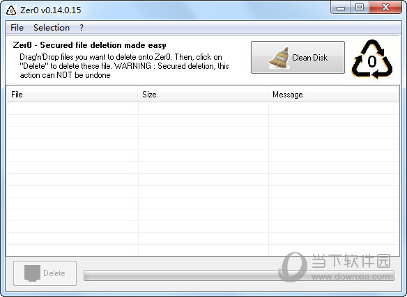The image size is (407, 297).
Task: Click the broom icon on Clean Disk
Action: coord(279,58)
